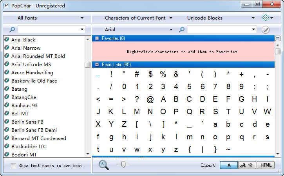Set insert mode to HTML
284x176 pixels.
(x=266, y=165)
